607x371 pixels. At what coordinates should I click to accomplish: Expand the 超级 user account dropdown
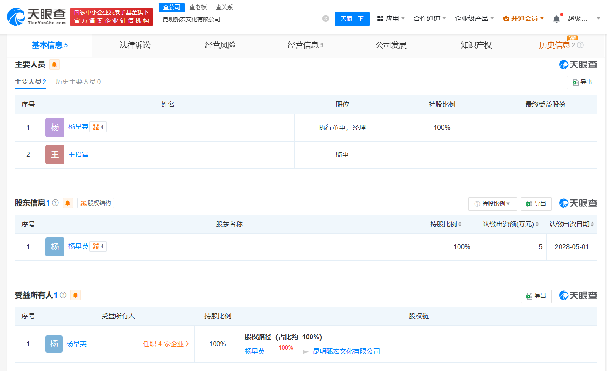pyautogui.click(x=584, y=19)
